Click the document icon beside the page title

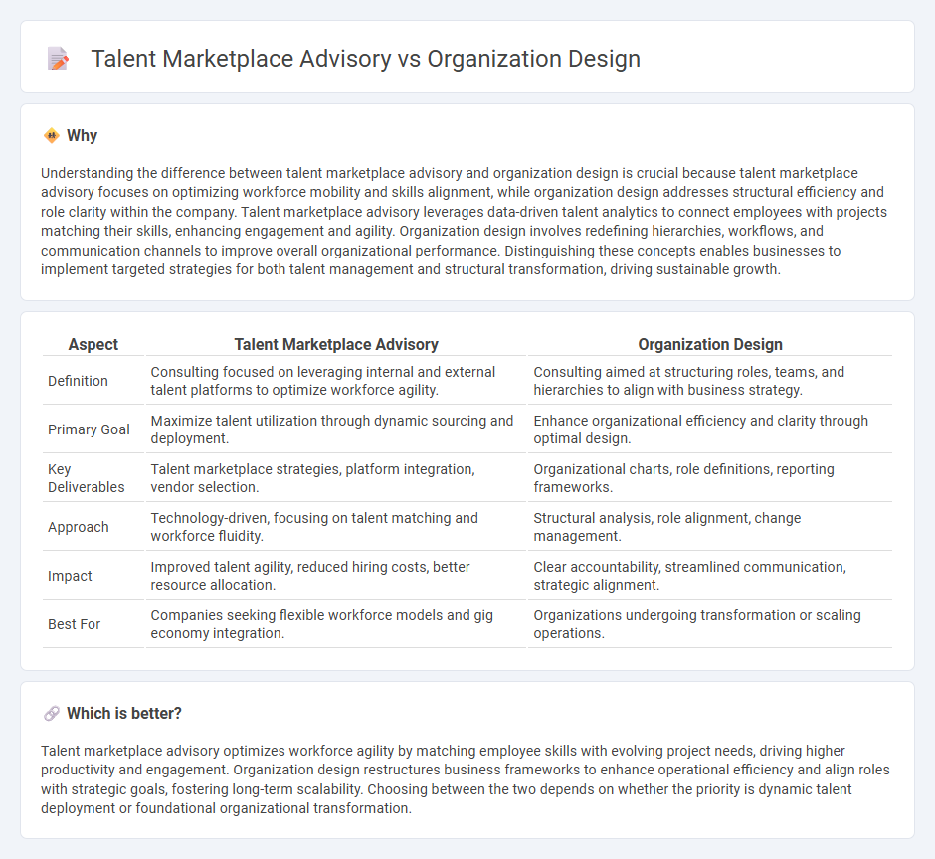(58, 59)
